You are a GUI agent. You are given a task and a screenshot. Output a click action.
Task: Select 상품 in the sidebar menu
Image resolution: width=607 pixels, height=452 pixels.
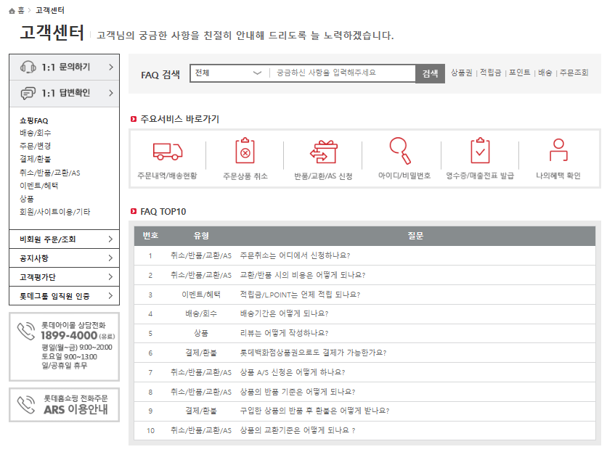tap(27, 199)
